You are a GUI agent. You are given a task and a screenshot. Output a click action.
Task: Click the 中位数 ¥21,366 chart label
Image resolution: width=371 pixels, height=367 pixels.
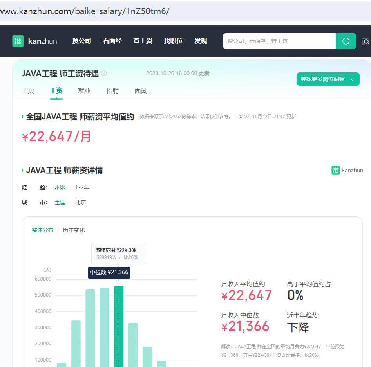pos(109,272)
